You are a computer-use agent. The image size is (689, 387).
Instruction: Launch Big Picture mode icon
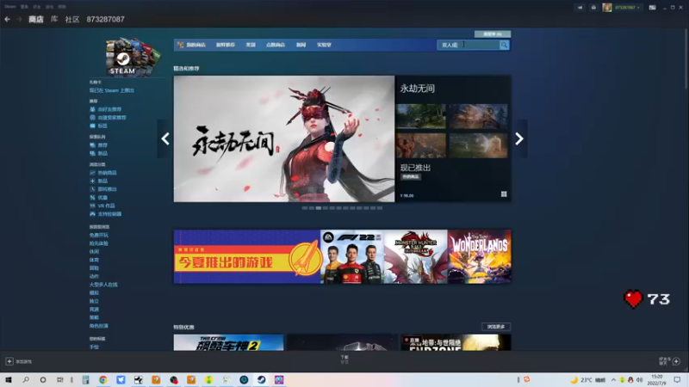[652, 8]
